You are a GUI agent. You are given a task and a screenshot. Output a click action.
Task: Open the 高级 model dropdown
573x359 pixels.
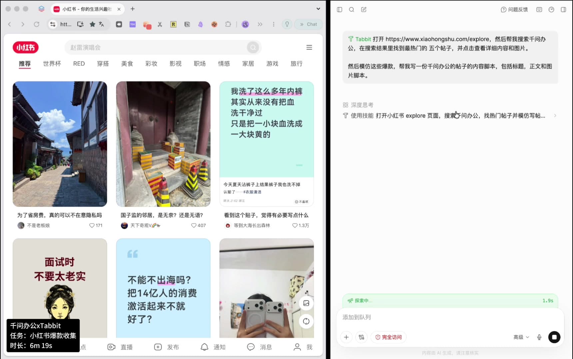(521, 337)
